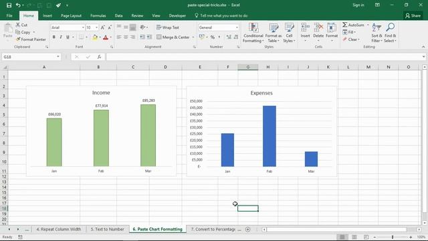Adjust the zoom slider handle
Viewport: 428px width, 241px height.
[393, 237]
